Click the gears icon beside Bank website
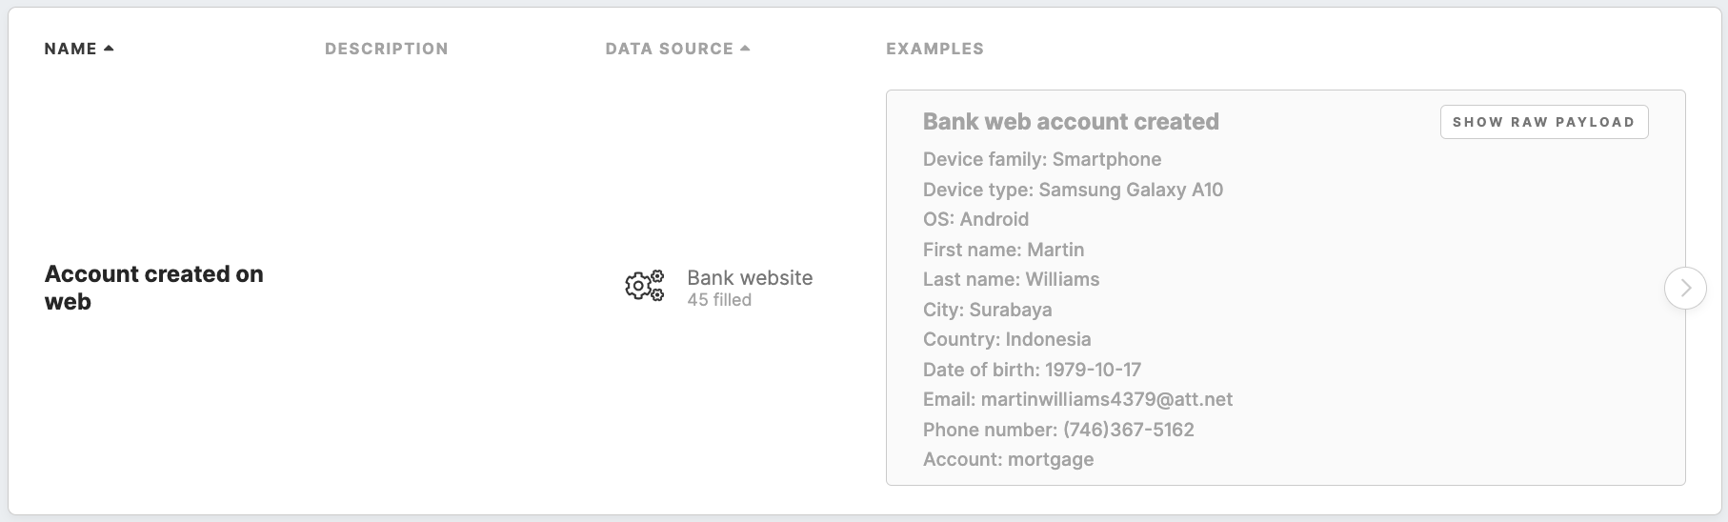The width and height of the screenshot is (1728, 522). [x=644, y=286]
